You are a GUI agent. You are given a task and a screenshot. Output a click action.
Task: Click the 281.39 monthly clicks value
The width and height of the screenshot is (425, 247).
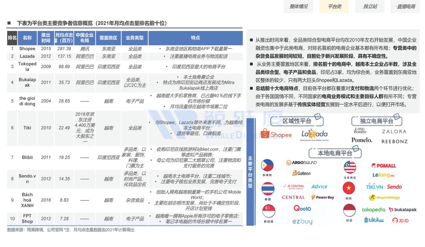64,49
